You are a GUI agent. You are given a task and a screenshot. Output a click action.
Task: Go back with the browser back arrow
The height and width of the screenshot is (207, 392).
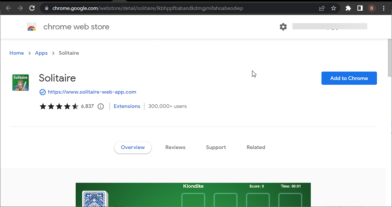8,8
